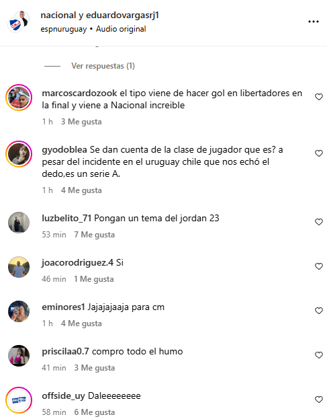Open the Audio original link
This screenshot has width=327, height=419.
[121, 29]
